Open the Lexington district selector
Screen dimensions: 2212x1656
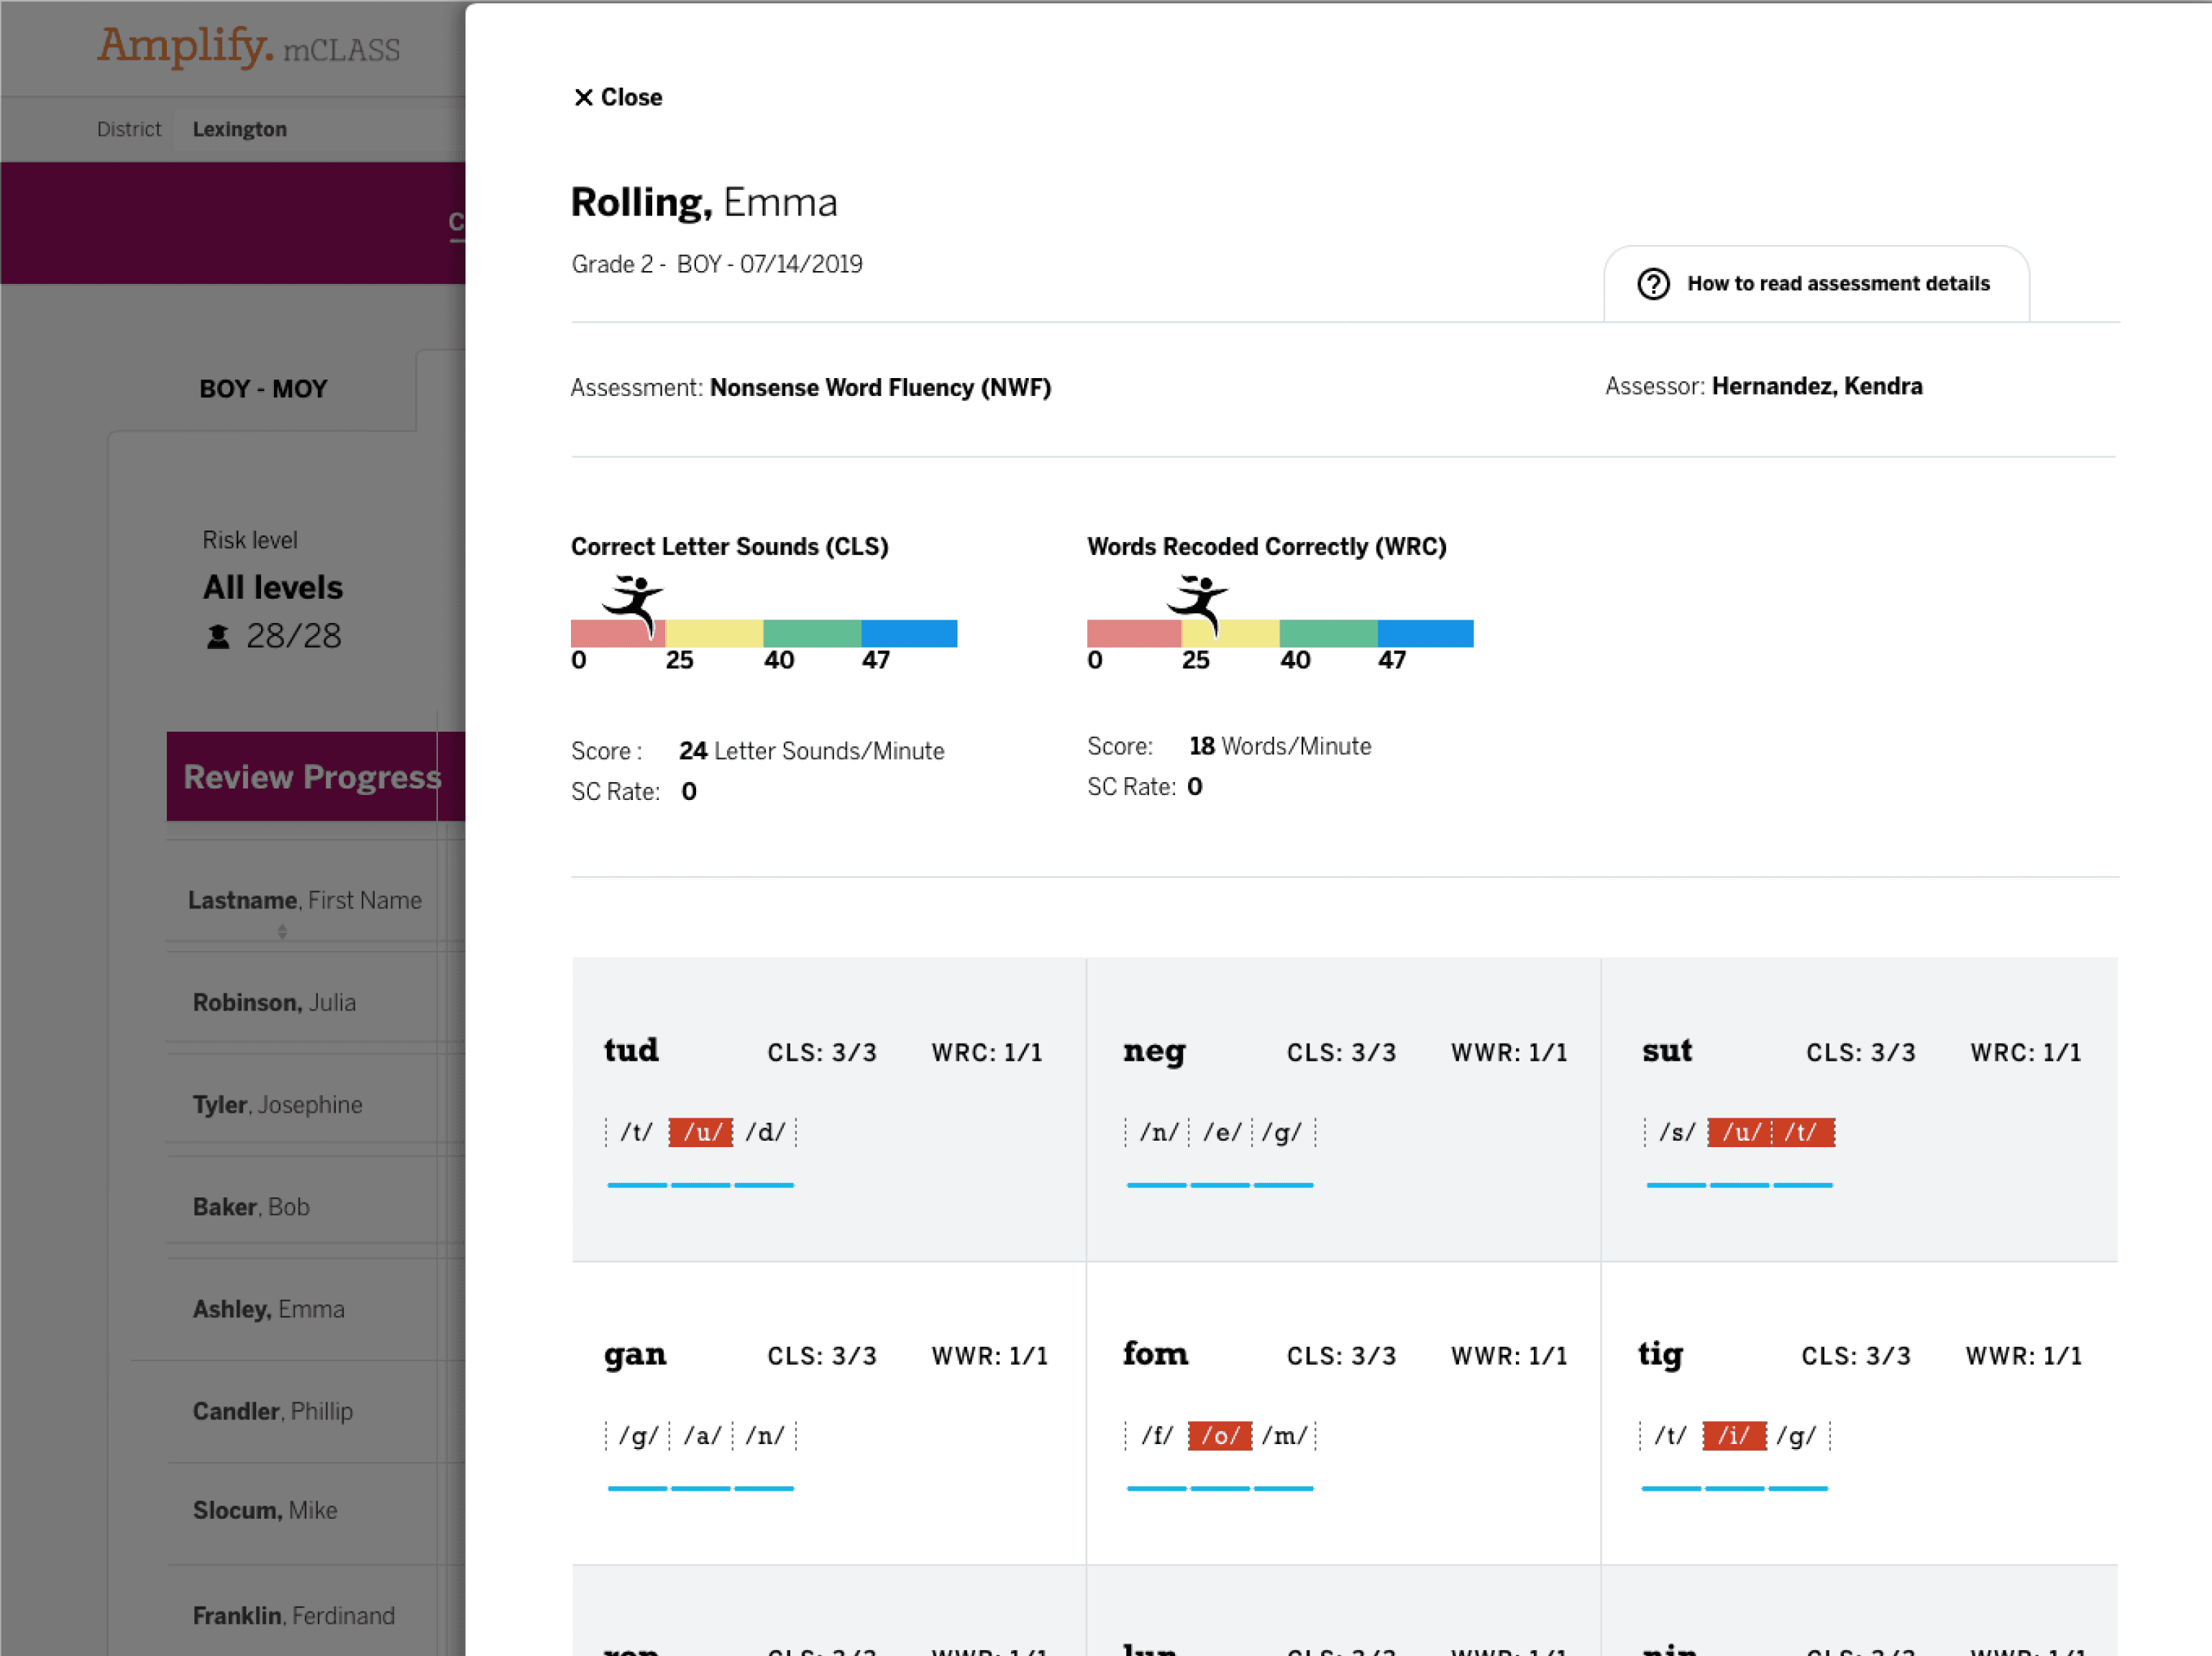[240, 129]
